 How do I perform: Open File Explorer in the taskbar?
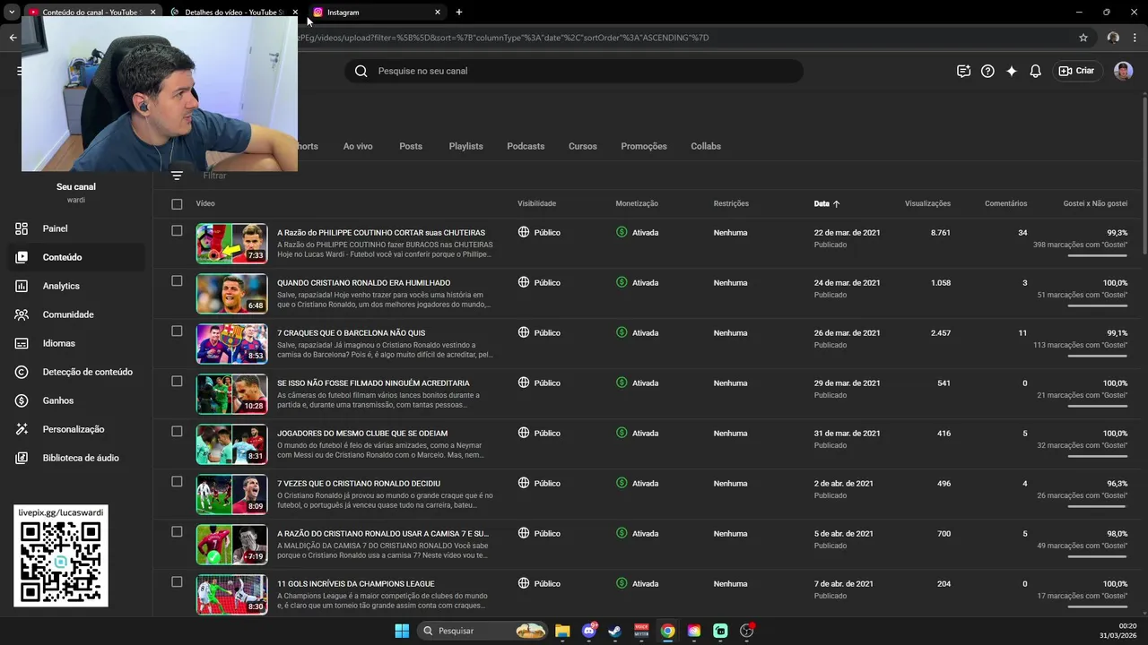pos(562,631)
